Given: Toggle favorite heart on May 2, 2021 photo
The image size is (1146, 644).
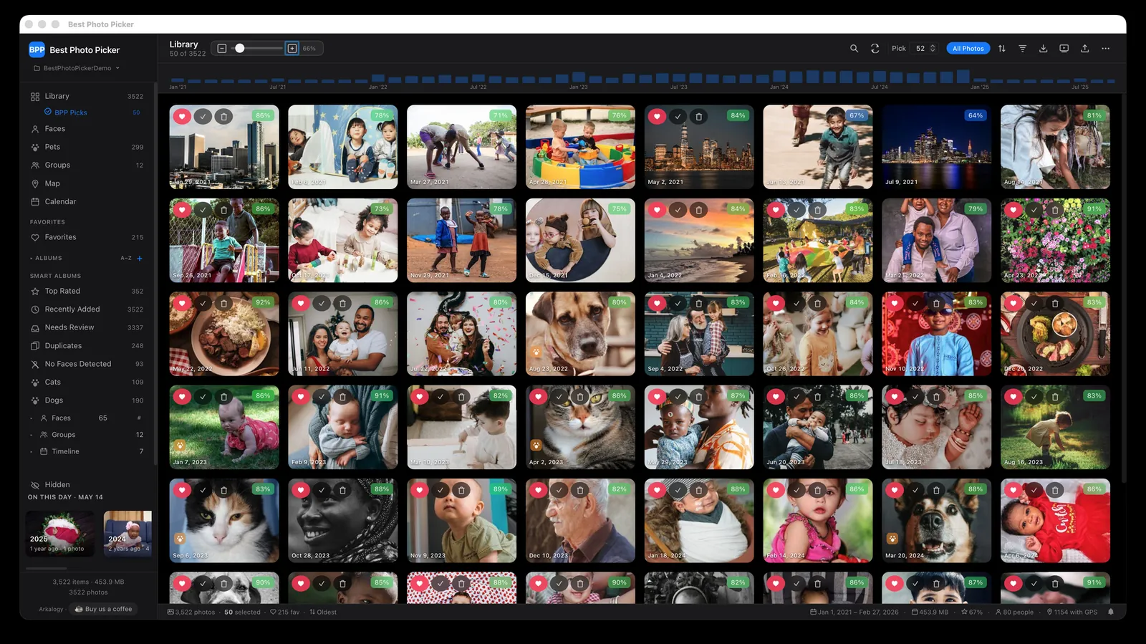Looking at the screenshot, I should [657, 116].
